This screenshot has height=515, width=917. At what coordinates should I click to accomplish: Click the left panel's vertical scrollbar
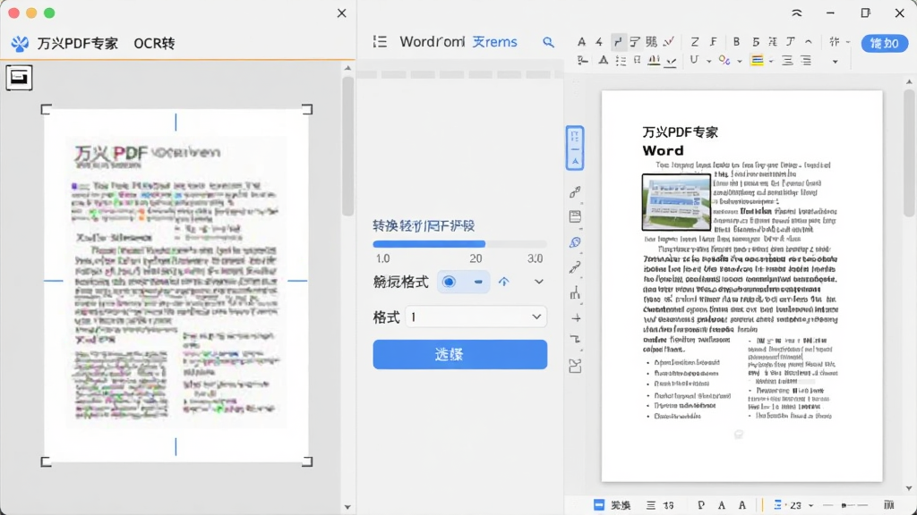tap(347, 146)
